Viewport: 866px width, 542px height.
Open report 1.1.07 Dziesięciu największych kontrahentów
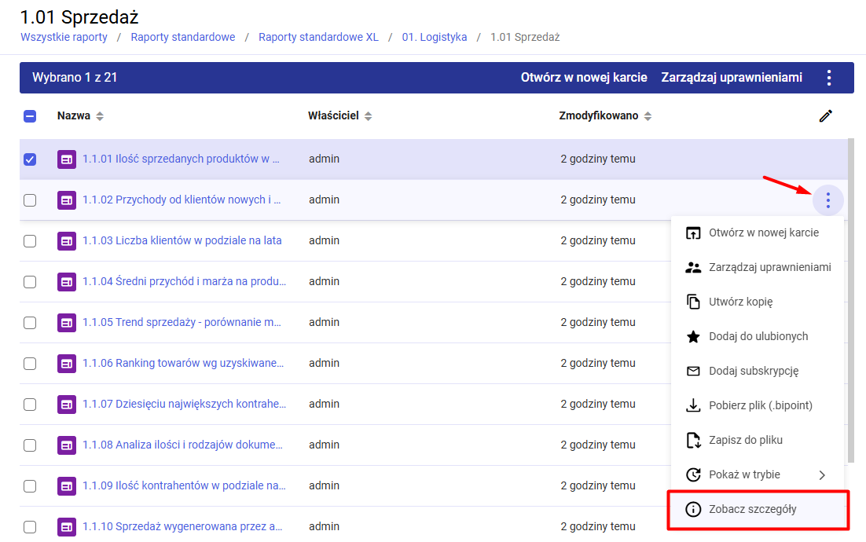coord(184,404)
